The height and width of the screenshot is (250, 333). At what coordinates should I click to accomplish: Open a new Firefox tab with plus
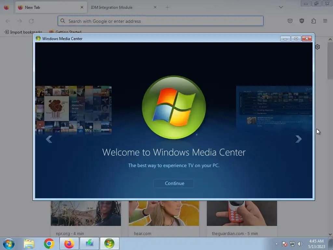(167, 7)
